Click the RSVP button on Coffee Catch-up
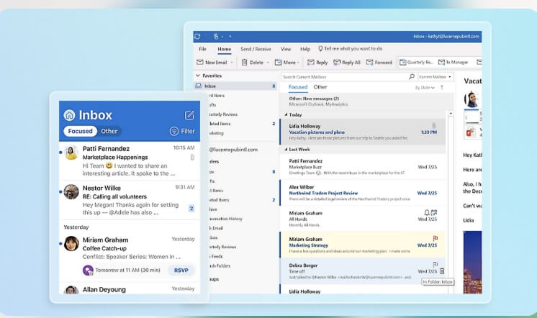The image size is (537, 318). coord(181,270)
